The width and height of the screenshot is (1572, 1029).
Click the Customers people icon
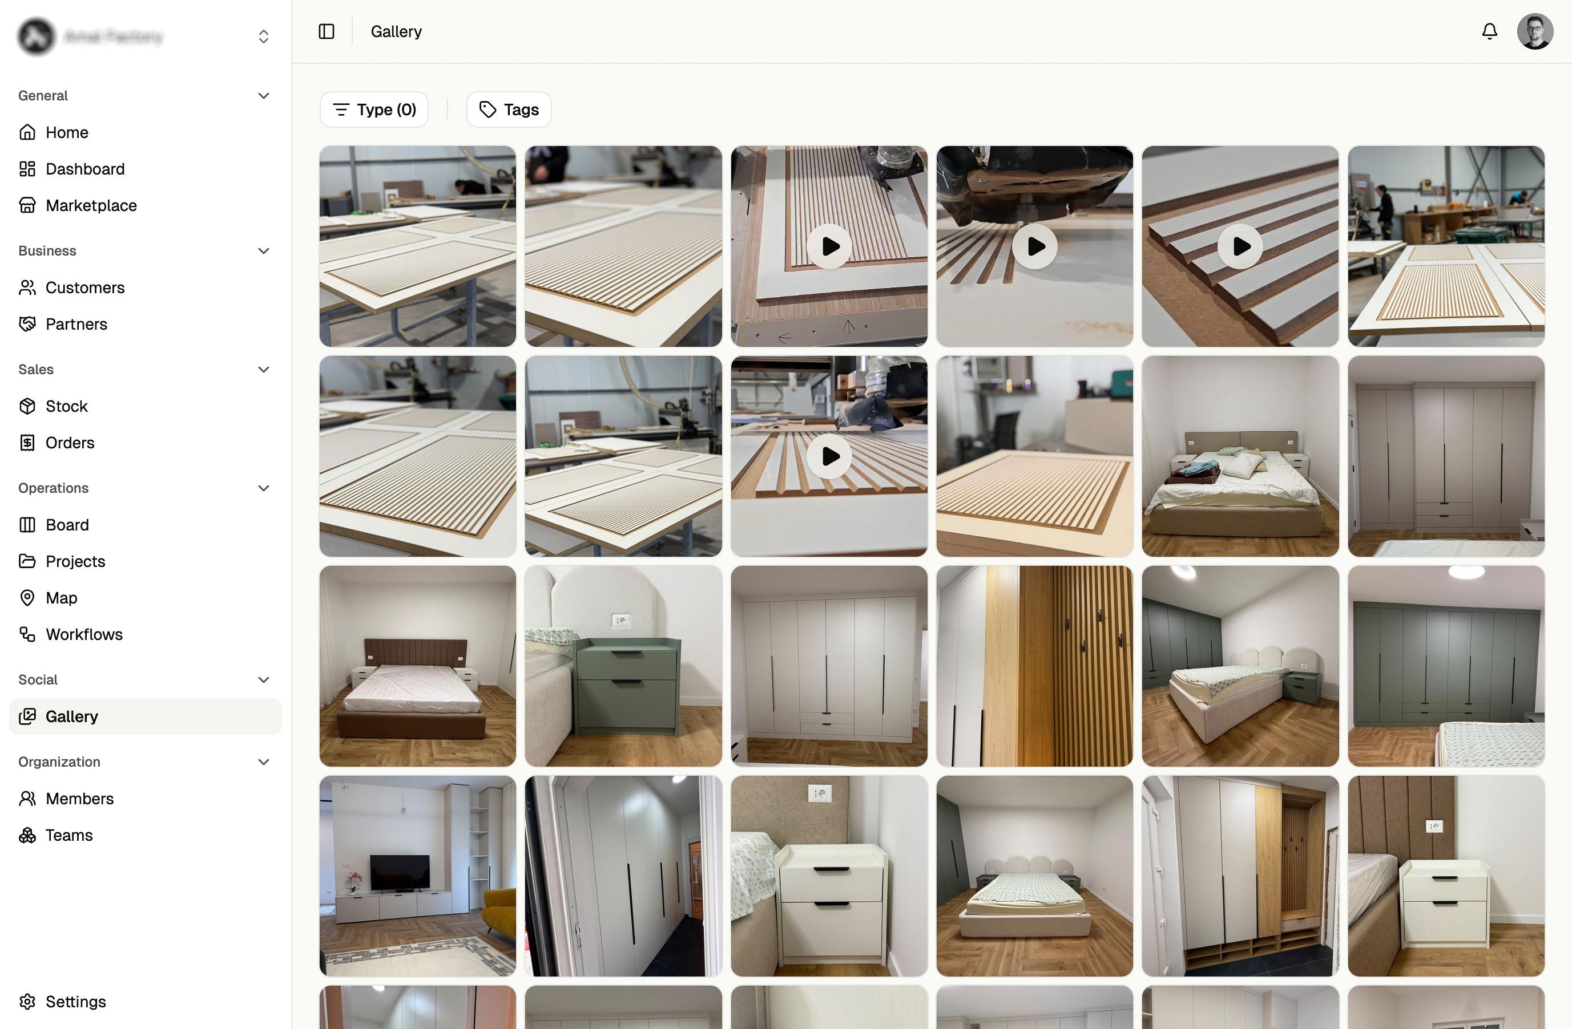click(27, 288)
